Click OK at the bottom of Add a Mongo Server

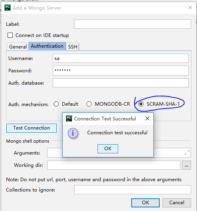coord(145,203)
